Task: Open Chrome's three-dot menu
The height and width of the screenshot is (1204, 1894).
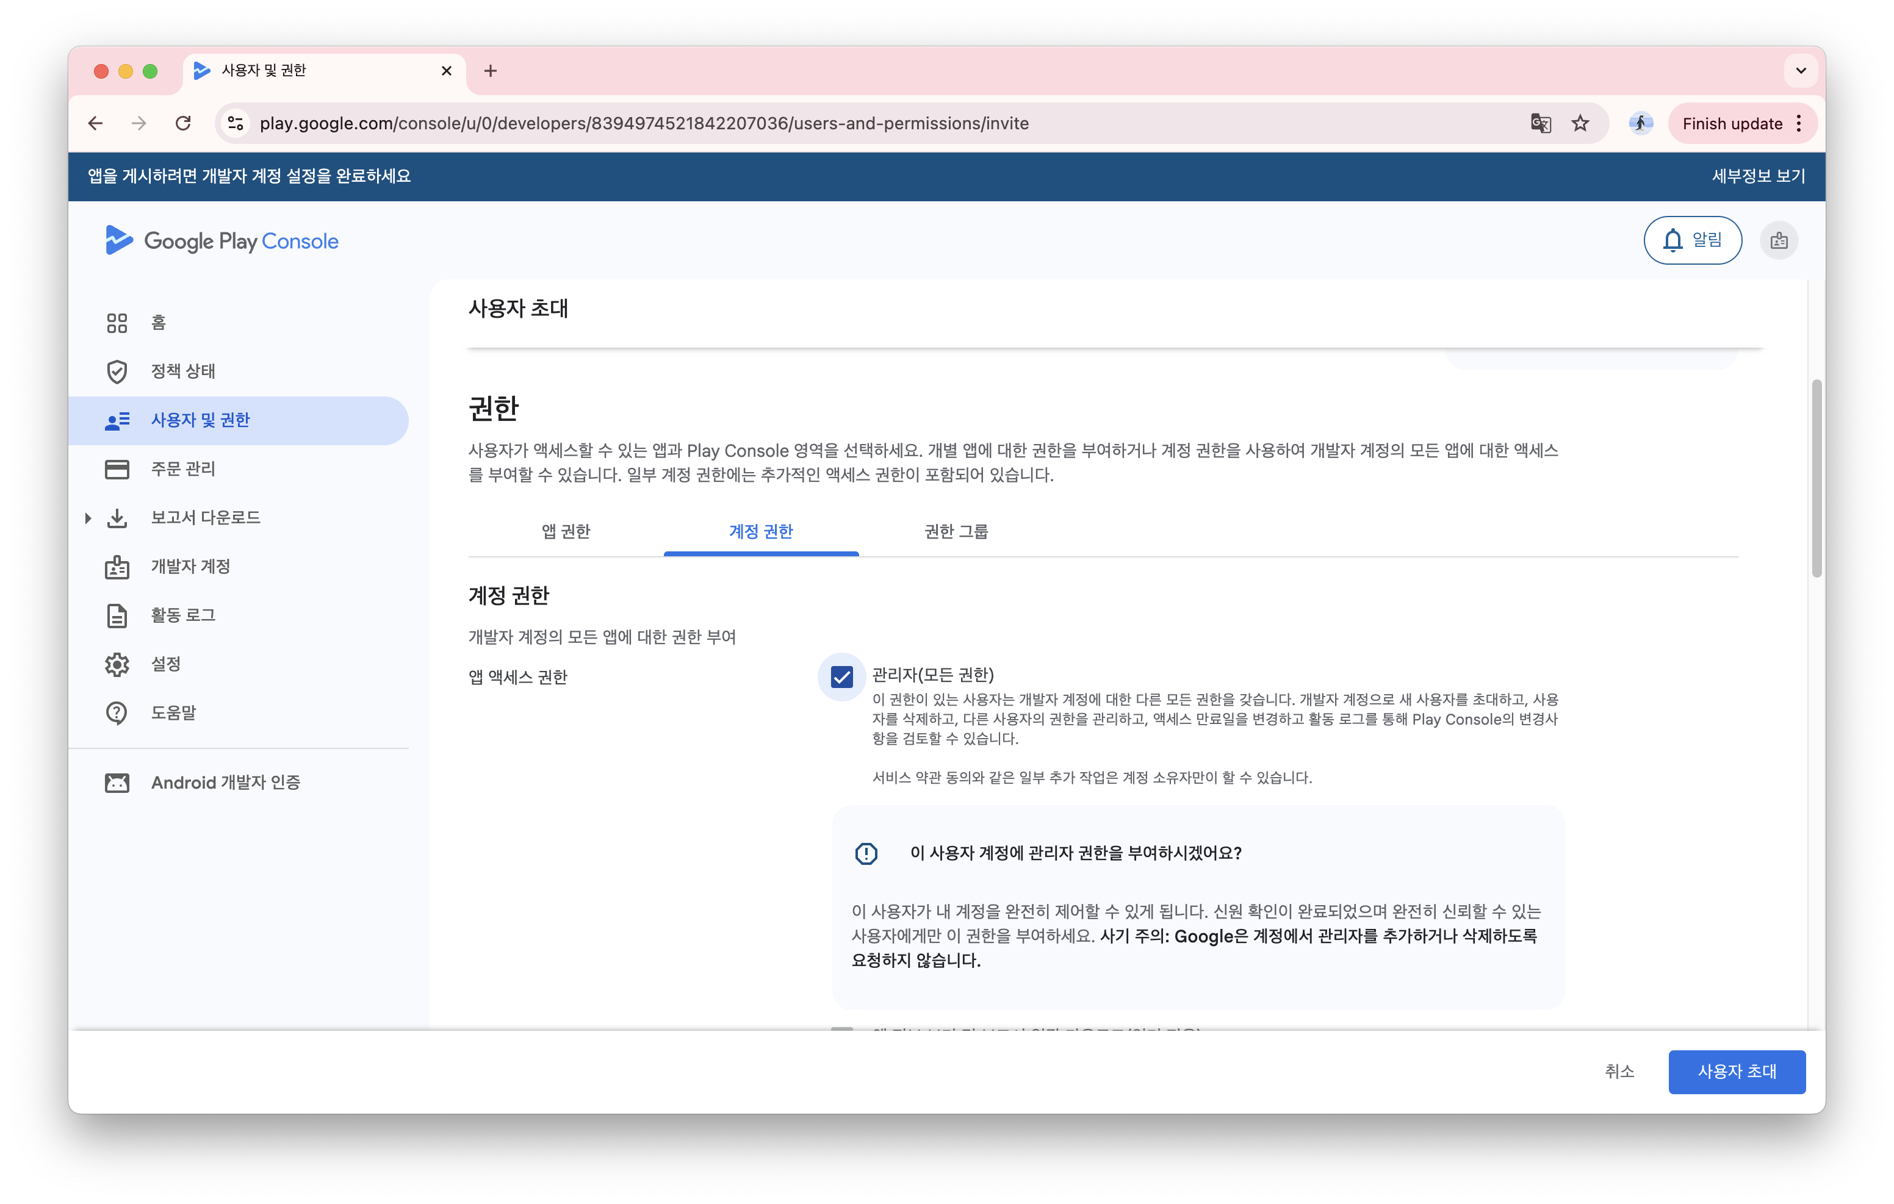Action: pyautogui.click(x=1799, y=123)
